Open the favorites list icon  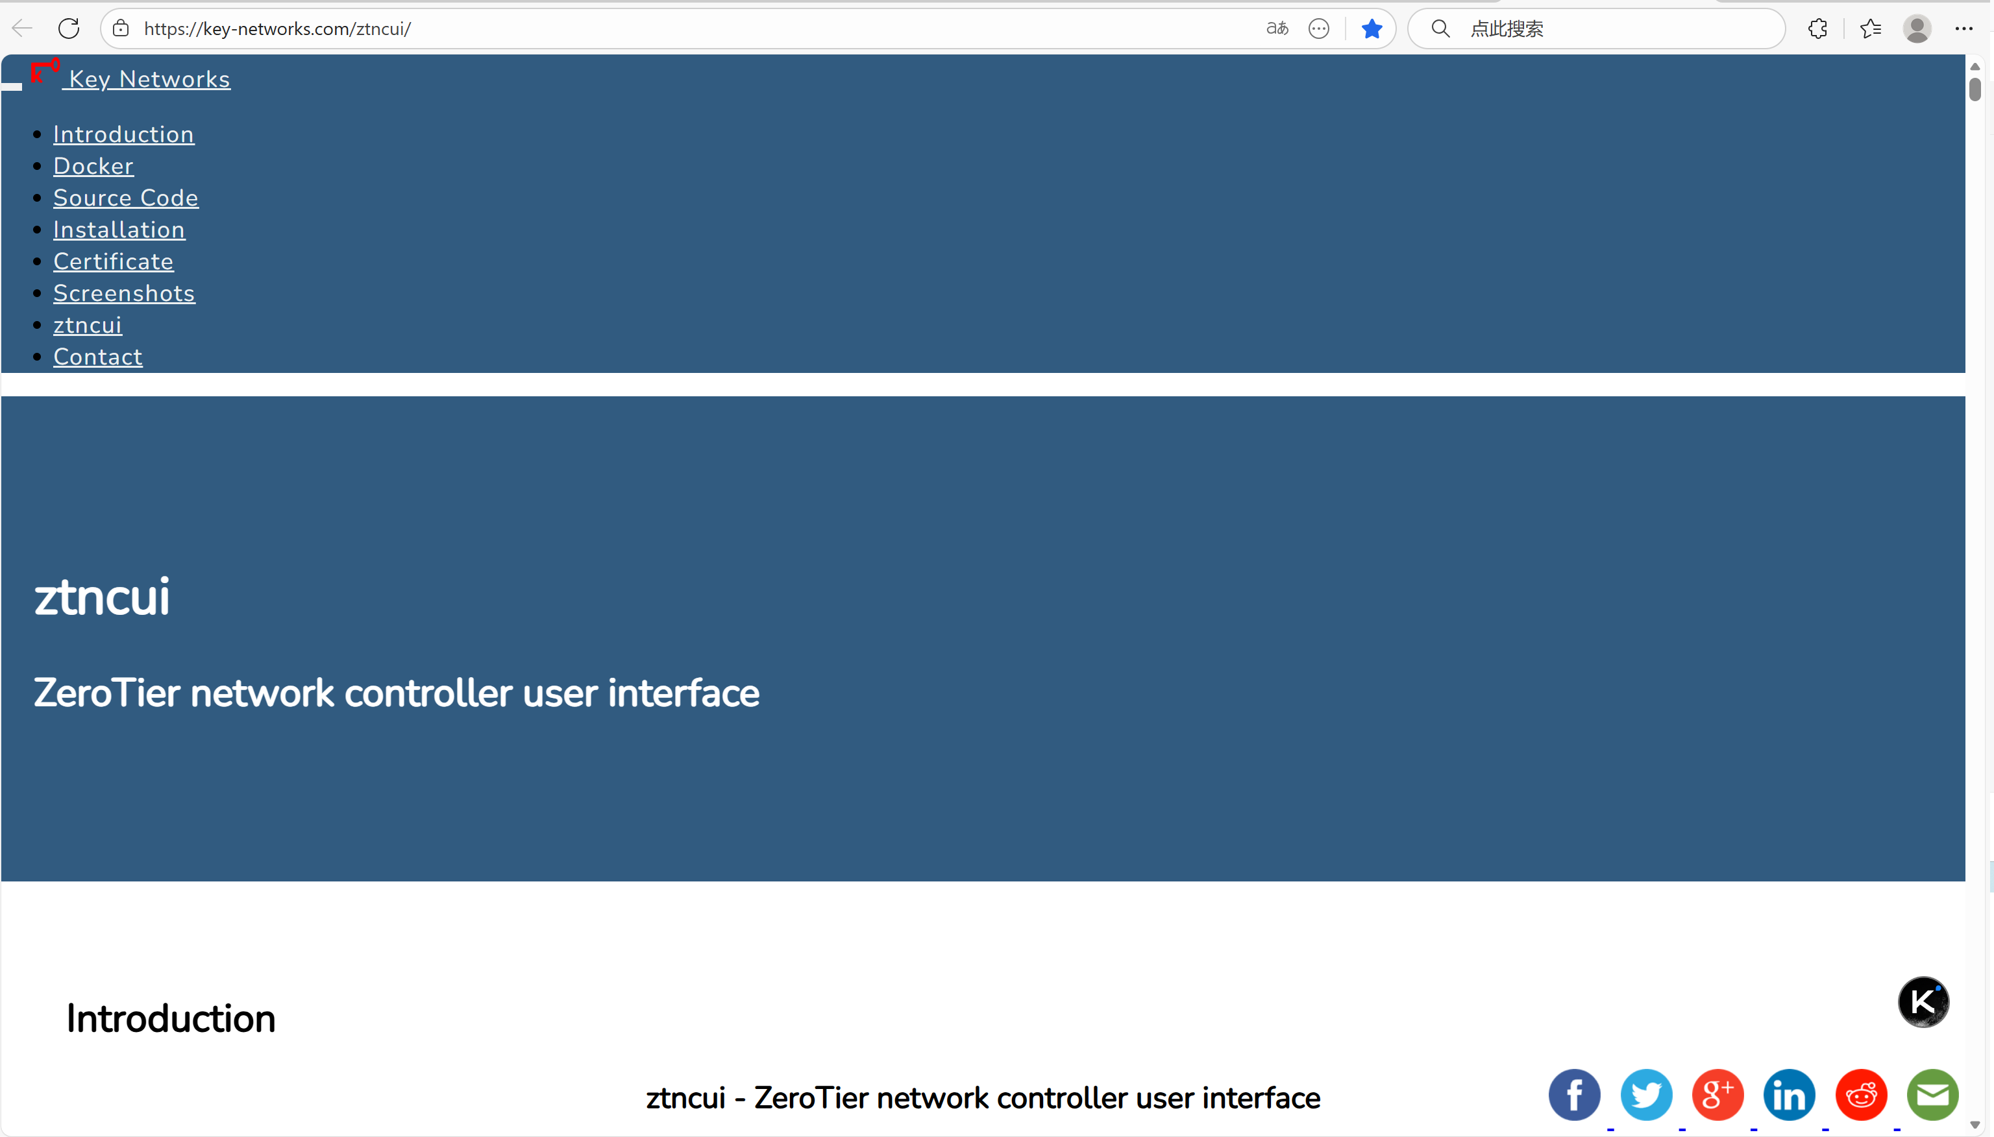1870,29
